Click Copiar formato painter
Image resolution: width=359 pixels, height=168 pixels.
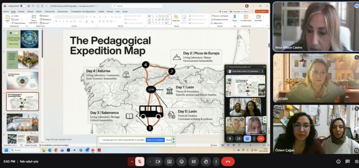click(18, 23)
